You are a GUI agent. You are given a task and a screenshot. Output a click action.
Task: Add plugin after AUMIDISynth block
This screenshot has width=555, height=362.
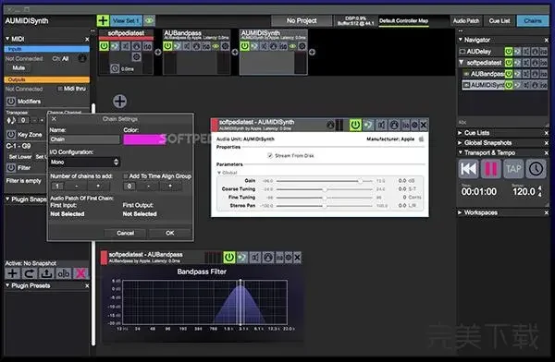click(312, 52)
